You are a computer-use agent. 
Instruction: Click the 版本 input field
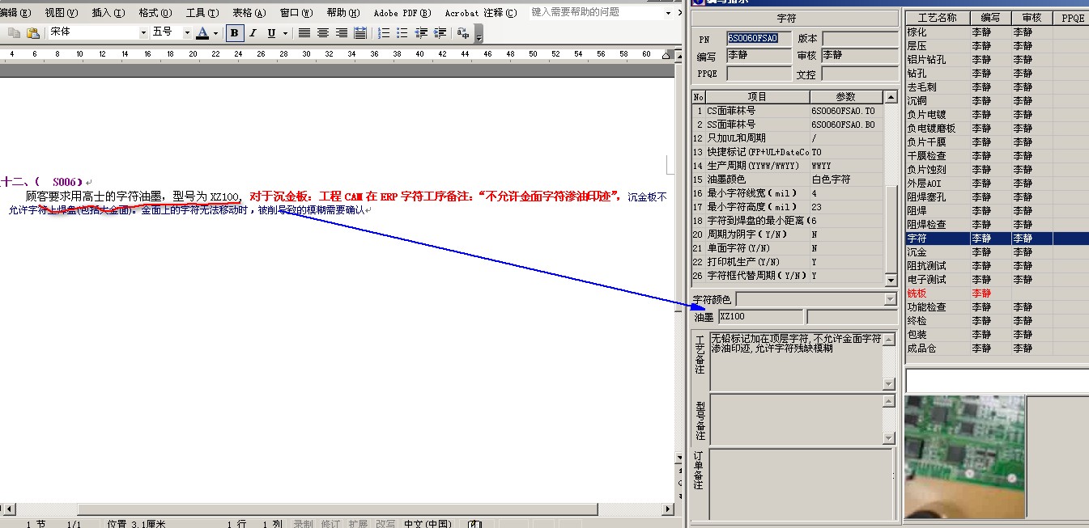(859, 38)
